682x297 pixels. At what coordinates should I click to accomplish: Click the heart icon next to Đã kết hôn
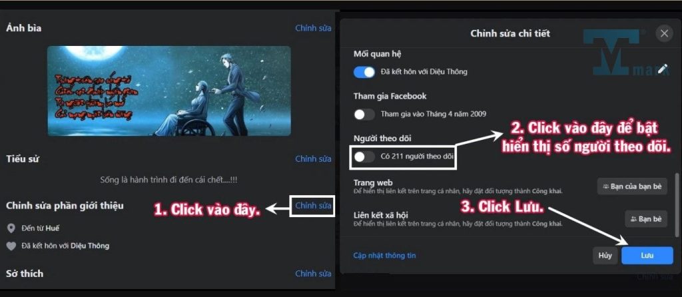(x=11, y=246)
